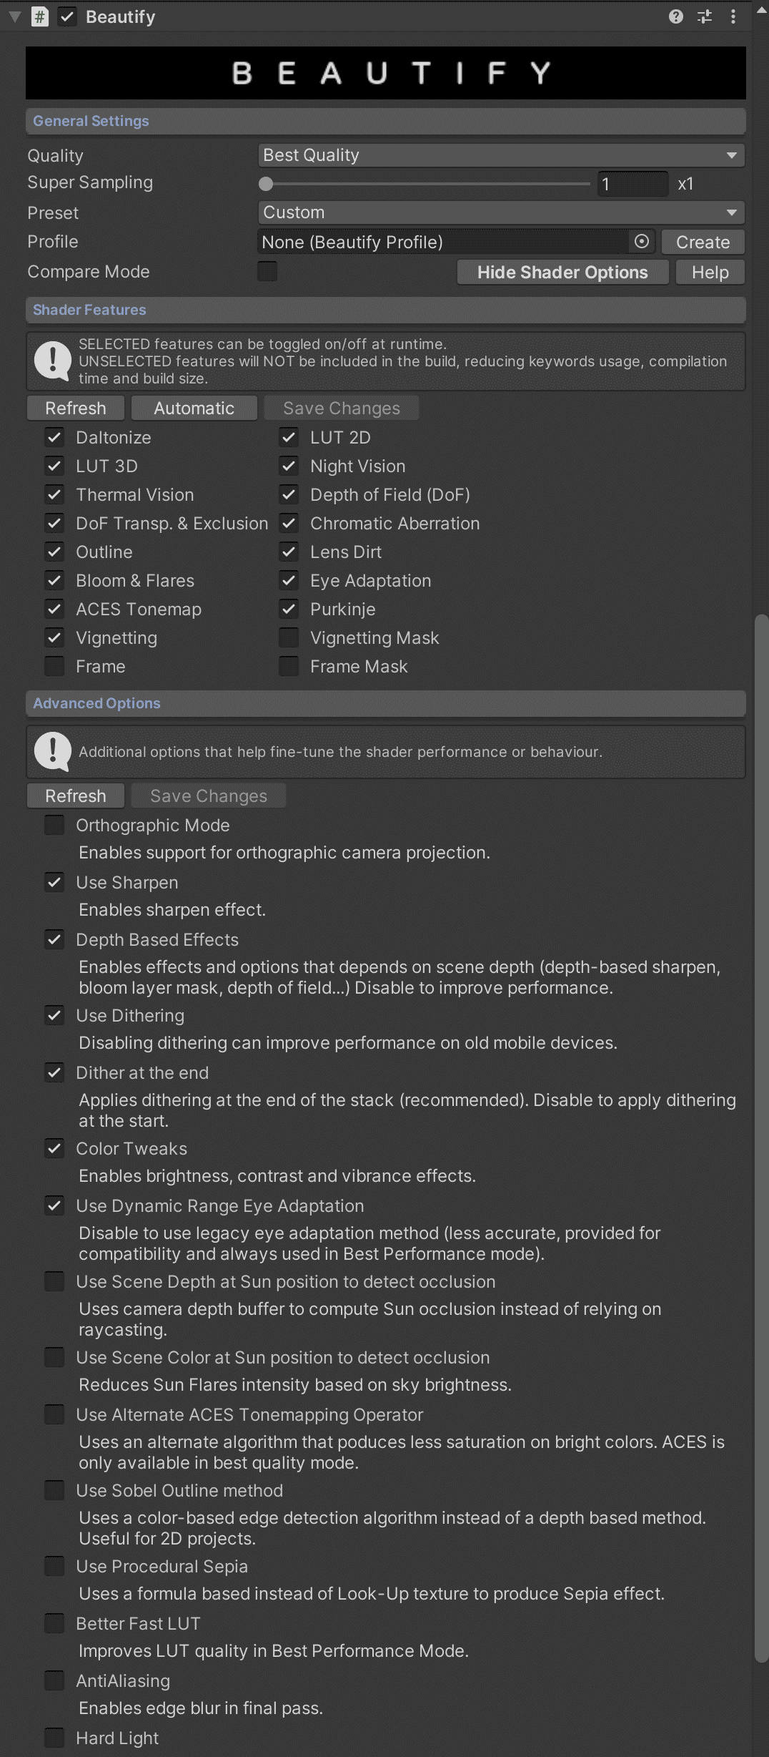This screenshot has width=769, height=1757.
Task: Click the Hide Shader Options button
Action: [562, 273]
